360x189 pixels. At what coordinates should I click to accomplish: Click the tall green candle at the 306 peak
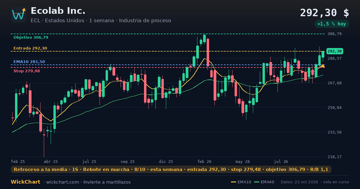click(x=204, y=38)
